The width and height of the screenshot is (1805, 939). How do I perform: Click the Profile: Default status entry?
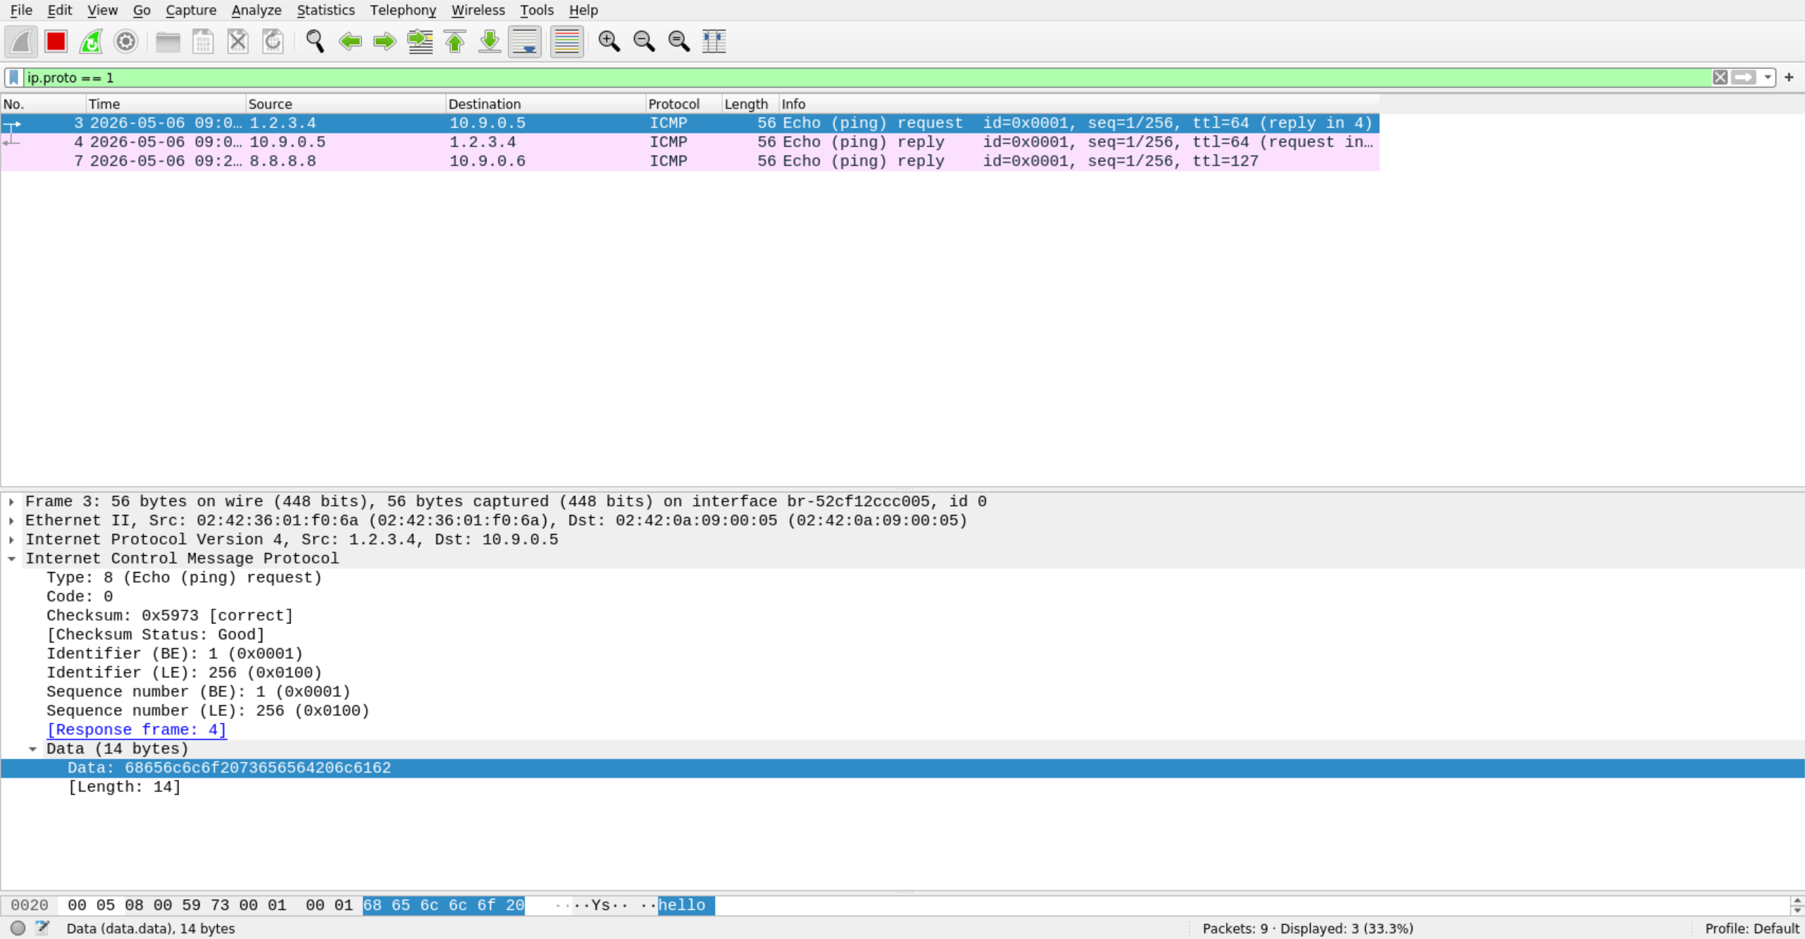click(1751, 929)
